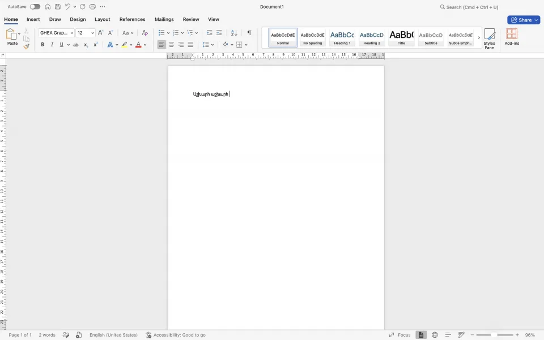Open the Styles Pane
Image resolution: width=544 pixels, height=340 pixels.
coord(489,39)
